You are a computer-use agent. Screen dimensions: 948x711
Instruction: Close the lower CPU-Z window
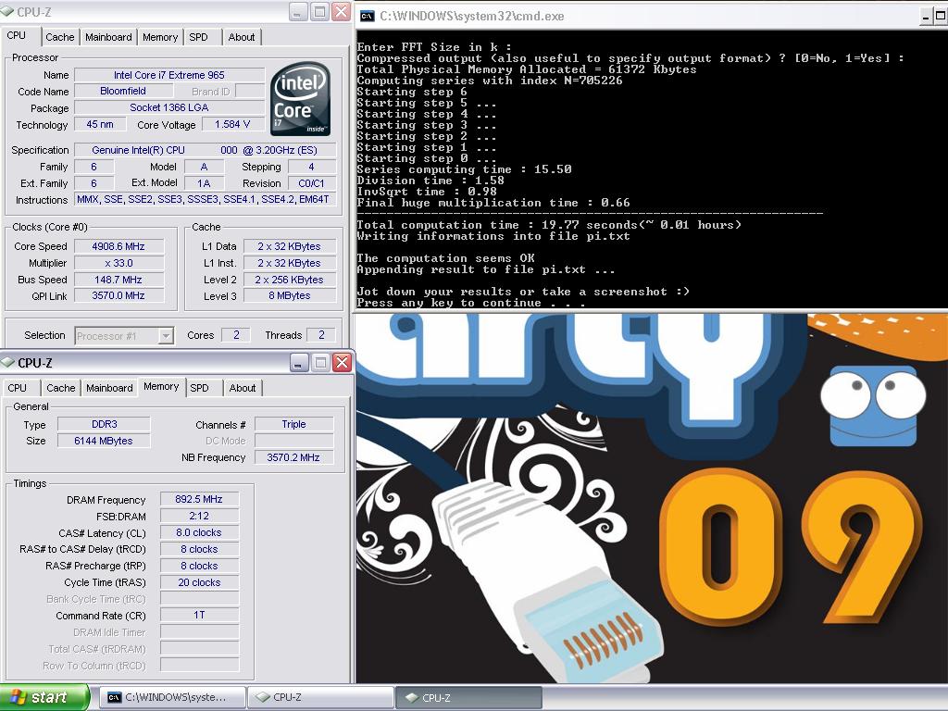click(x=342, y=362)
